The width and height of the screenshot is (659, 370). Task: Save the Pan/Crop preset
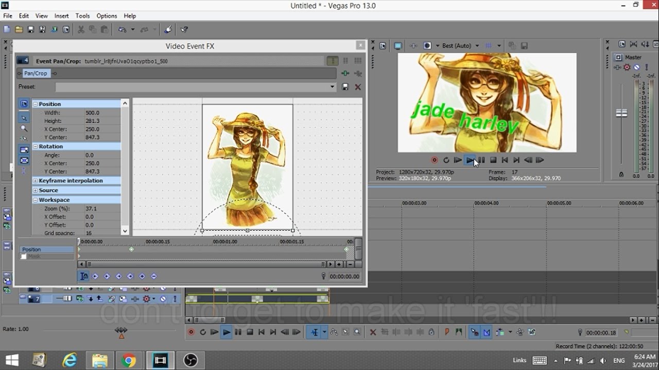(345, 87)
